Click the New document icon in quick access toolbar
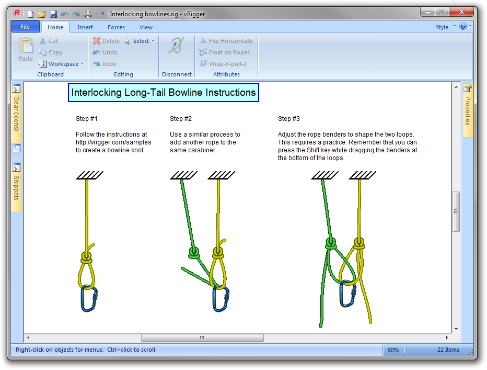Viewport: 487px width, 370px height. click(x=30, y=14)
